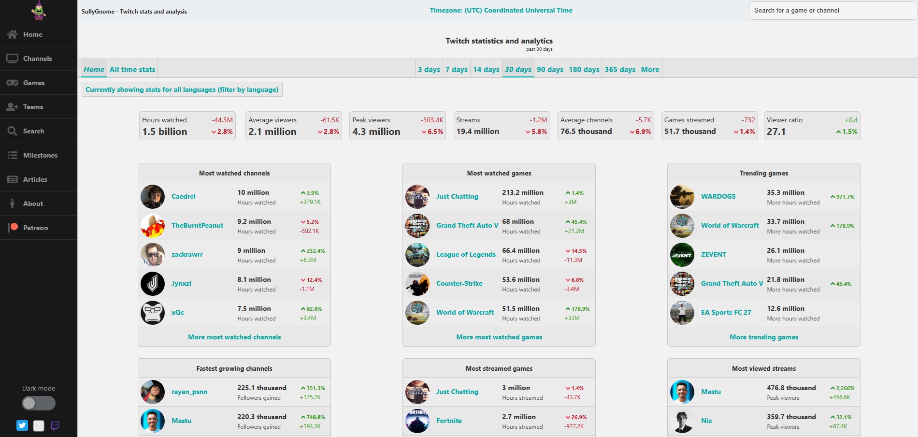
Task: Open Nix in Most viewed streams
Action: [x=706, y=421]
